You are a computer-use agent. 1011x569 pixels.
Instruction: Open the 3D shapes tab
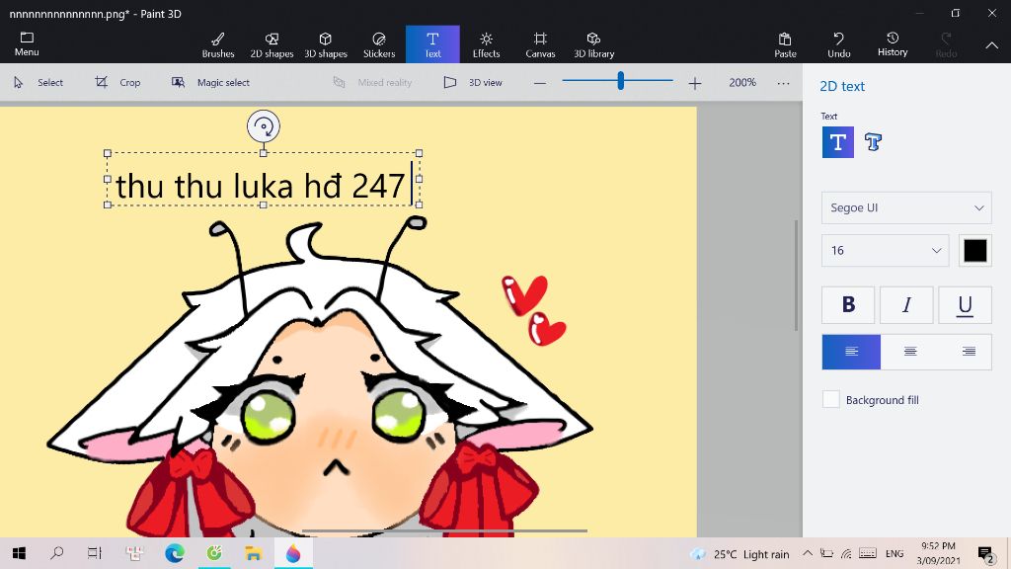click(x=326, y=44)
